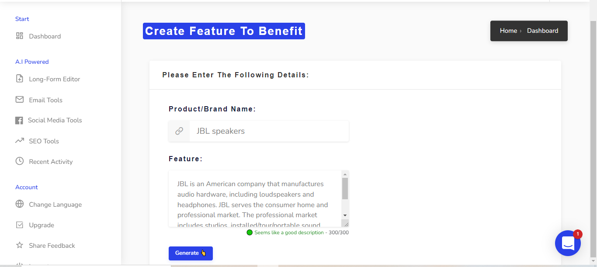Open the chat widget bubble
The width and height of the screenshot is (597, 267).
point(568,243)
